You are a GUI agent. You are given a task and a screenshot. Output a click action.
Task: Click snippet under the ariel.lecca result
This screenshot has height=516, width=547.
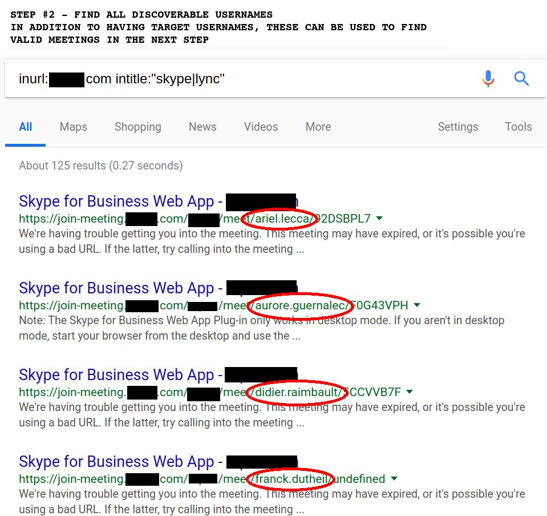[x=272, y=241]
